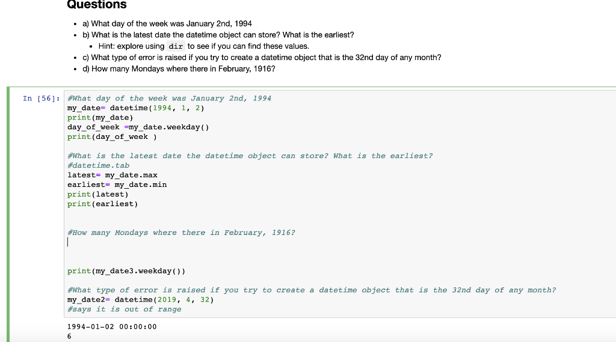Screen dimensions: 616x342
Task: Place cursor on latest= my_date.max line
Action: pos(112,175)
